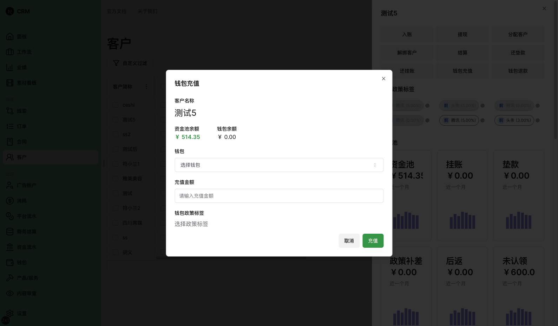
Task: Open the 关于我们 link
Action: [x=147, y=11]
